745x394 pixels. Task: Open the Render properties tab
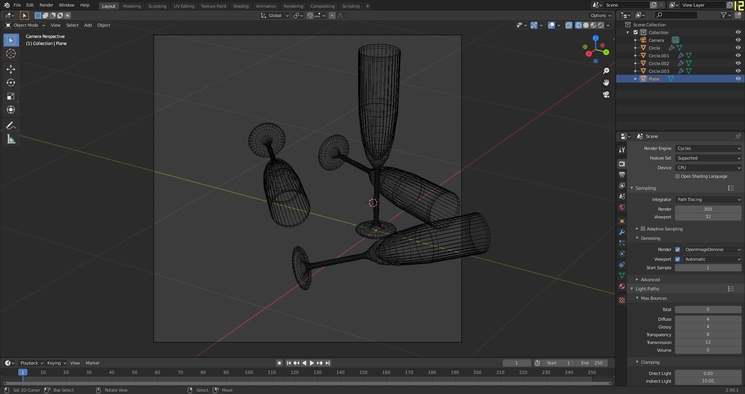[622, 164]
